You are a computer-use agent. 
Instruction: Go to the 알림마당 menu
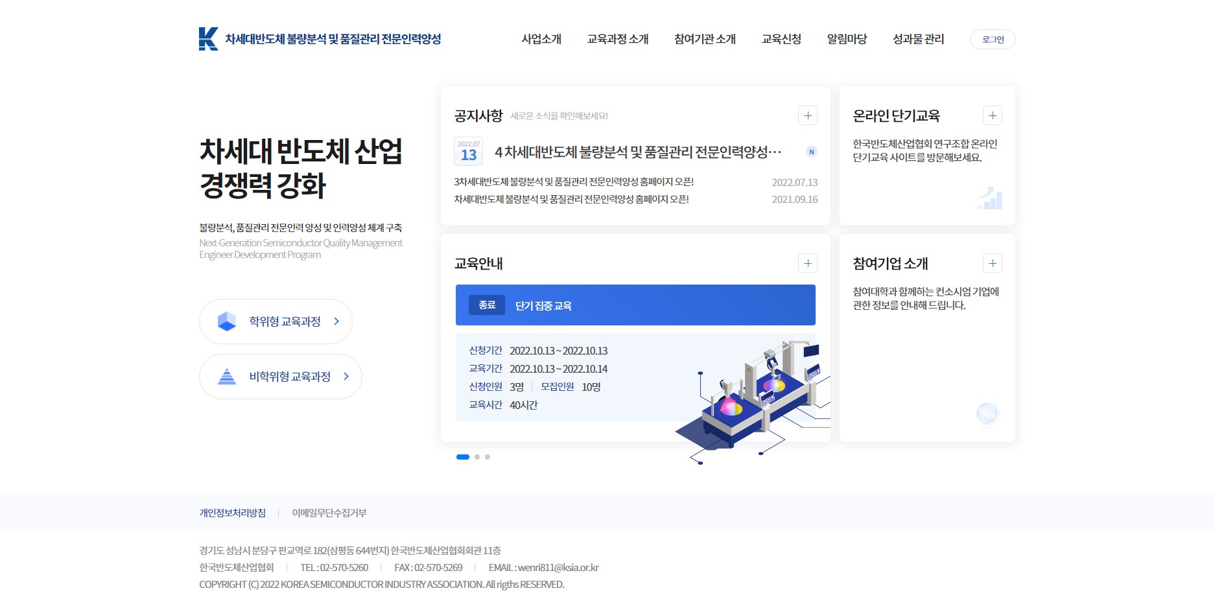click(847, 40)
